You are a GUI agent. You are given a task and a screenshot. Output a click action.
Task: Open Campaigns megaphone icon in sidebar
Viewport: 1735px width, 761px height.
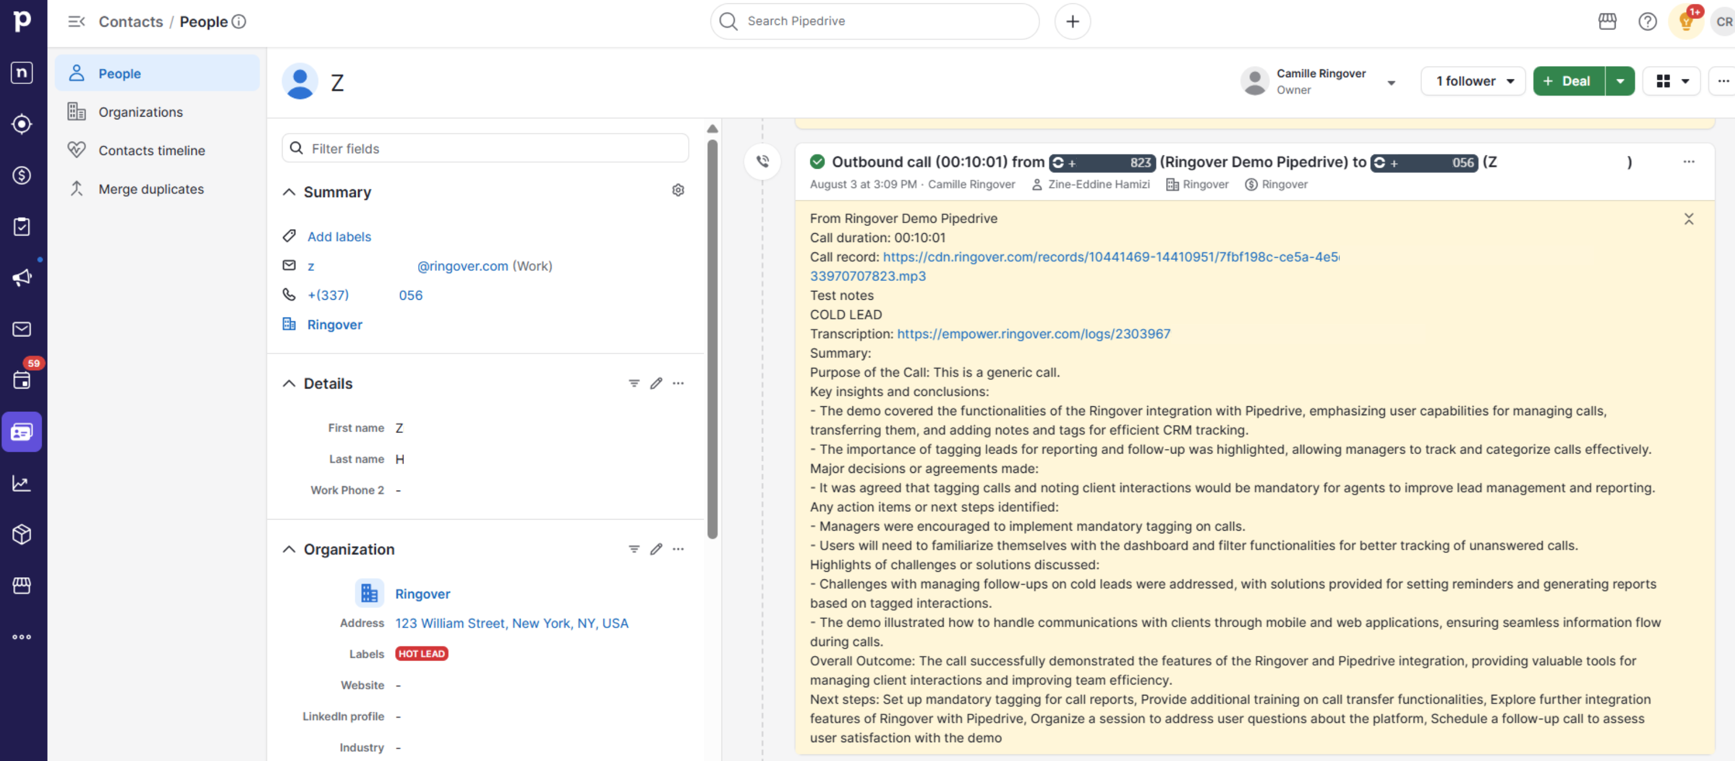tap(22, 278)
